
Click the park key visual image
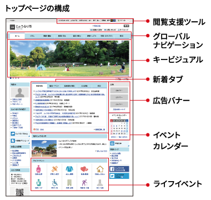[x=69, y=58]
